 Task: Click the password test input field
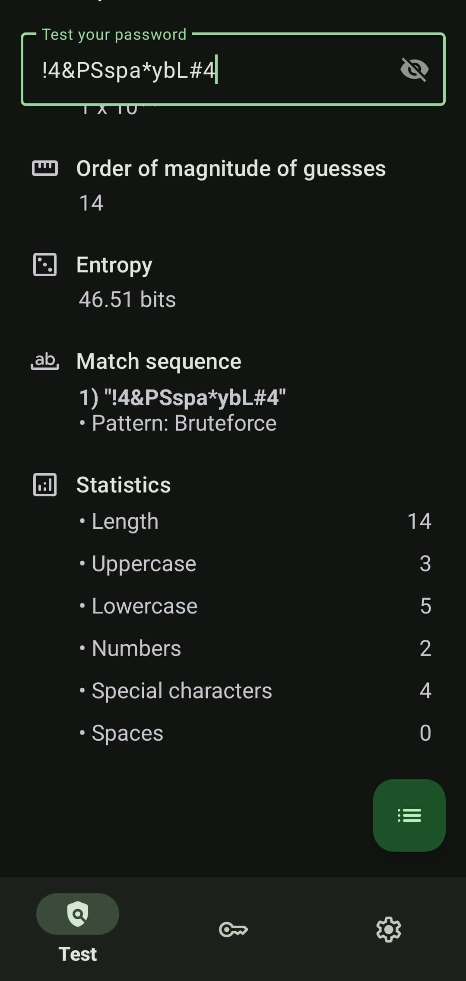[x=207, y=70]
